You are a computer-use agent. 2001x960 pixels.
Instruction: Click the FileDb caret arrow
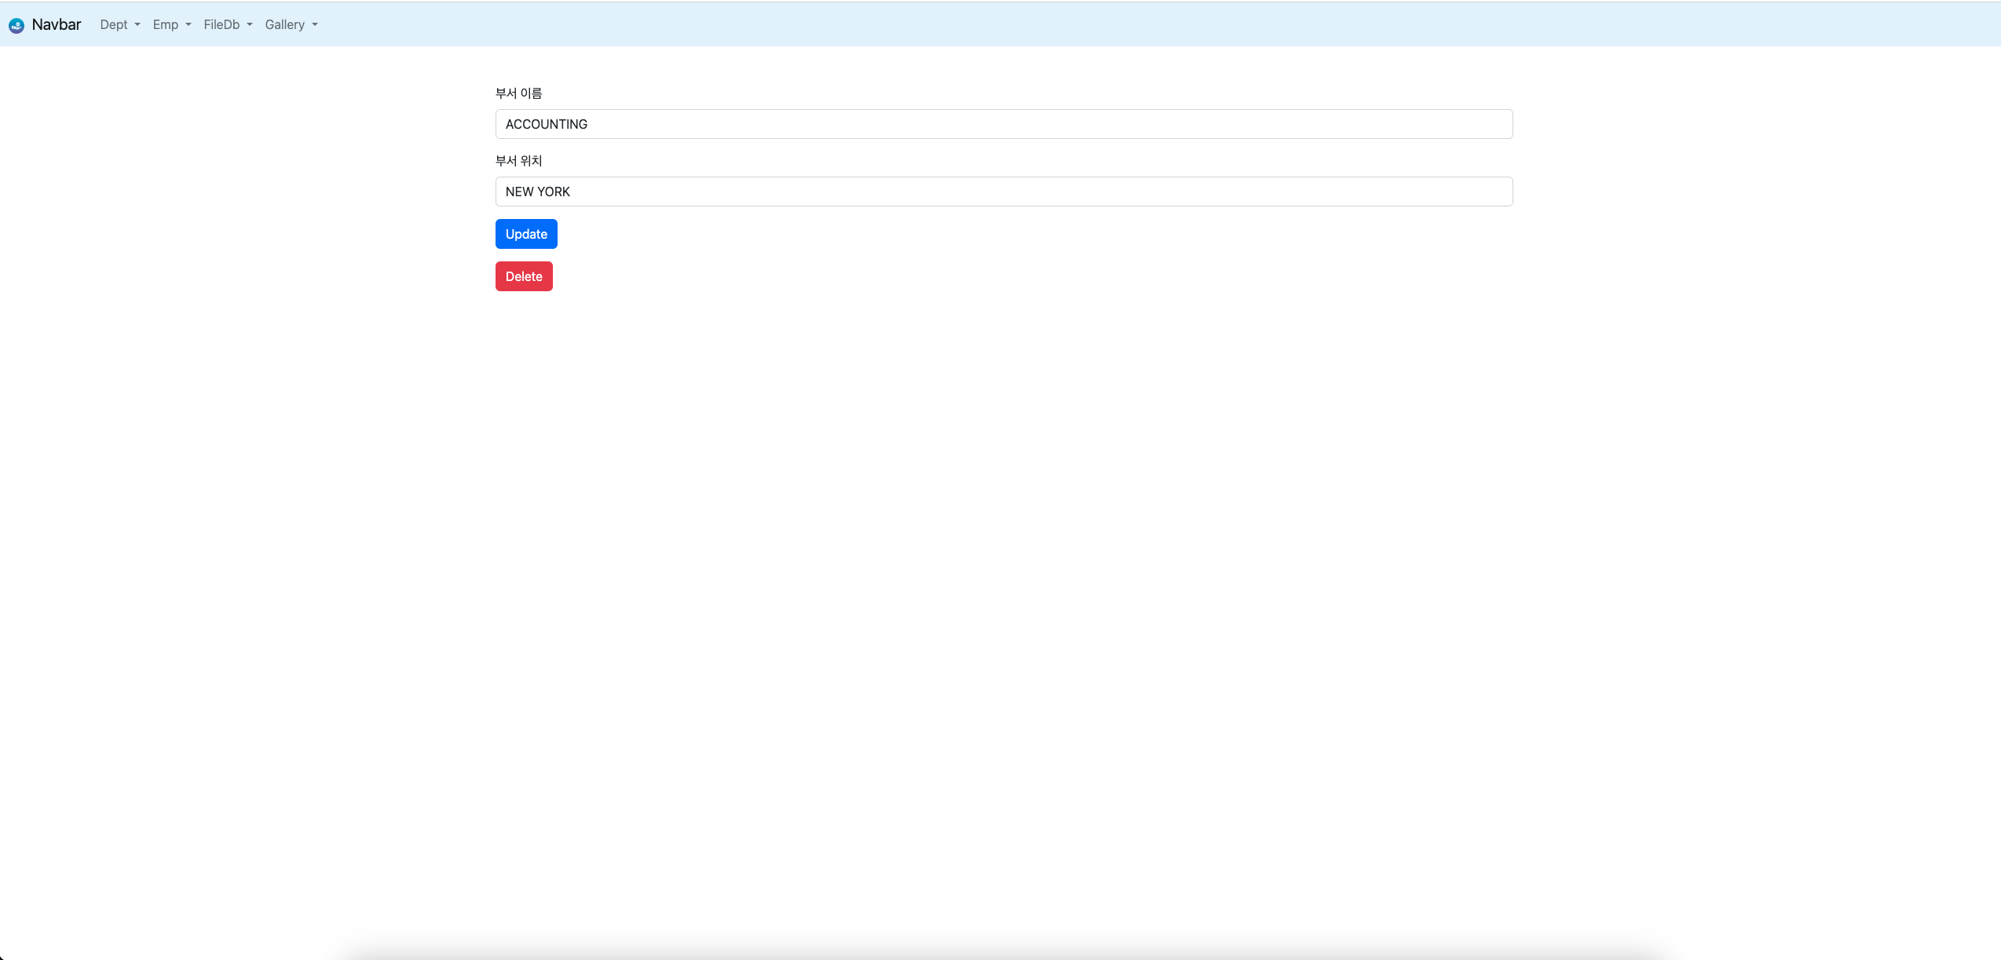(248, 26)
